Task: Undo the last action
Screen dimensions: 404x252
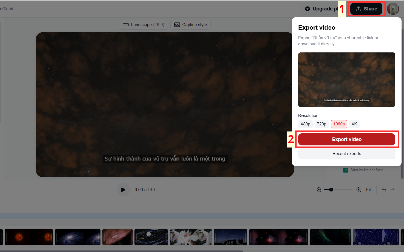Action: (384, 190)
